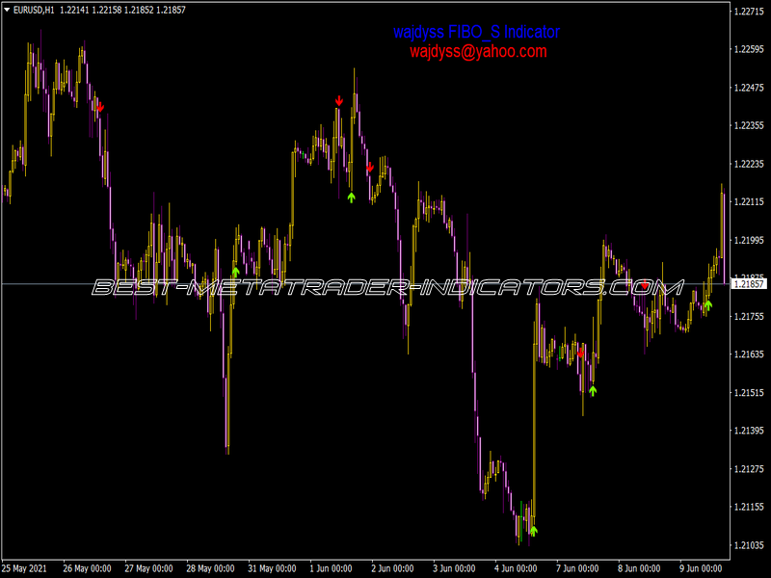Click price scale level 1.22595
771x578 pixels.
tap(749, 49)
